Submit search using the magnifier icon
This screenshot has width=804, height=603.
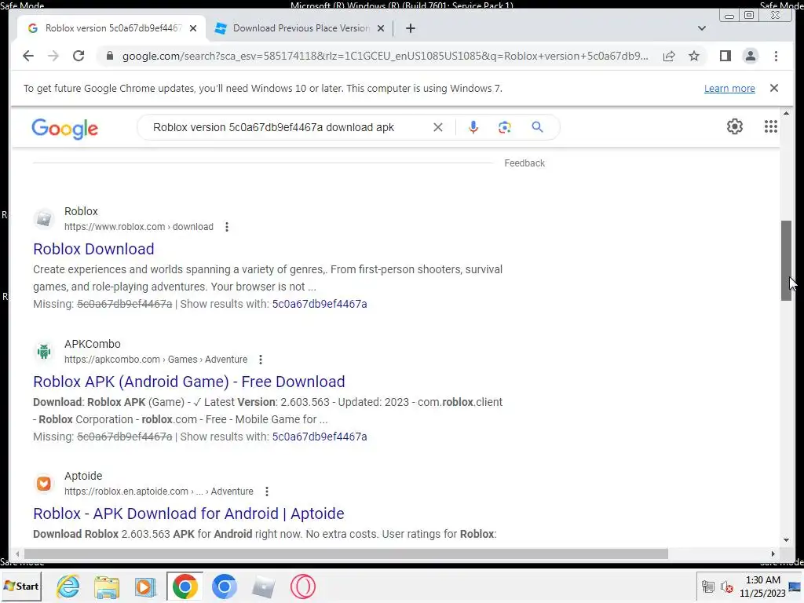point(537,126)
